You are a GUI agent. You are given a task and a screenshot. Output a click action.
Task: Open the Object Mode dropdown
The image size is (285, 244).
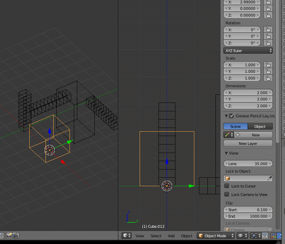215,236
